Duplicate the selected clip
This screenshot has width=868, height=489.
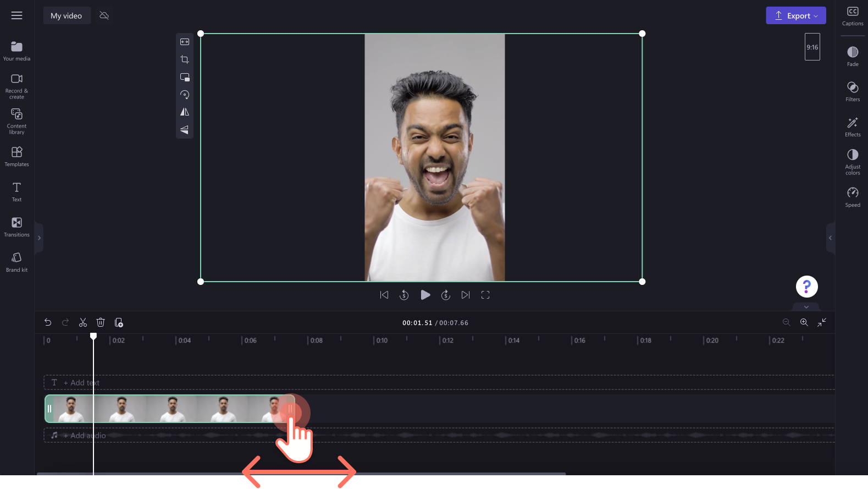tap(119, 322)
